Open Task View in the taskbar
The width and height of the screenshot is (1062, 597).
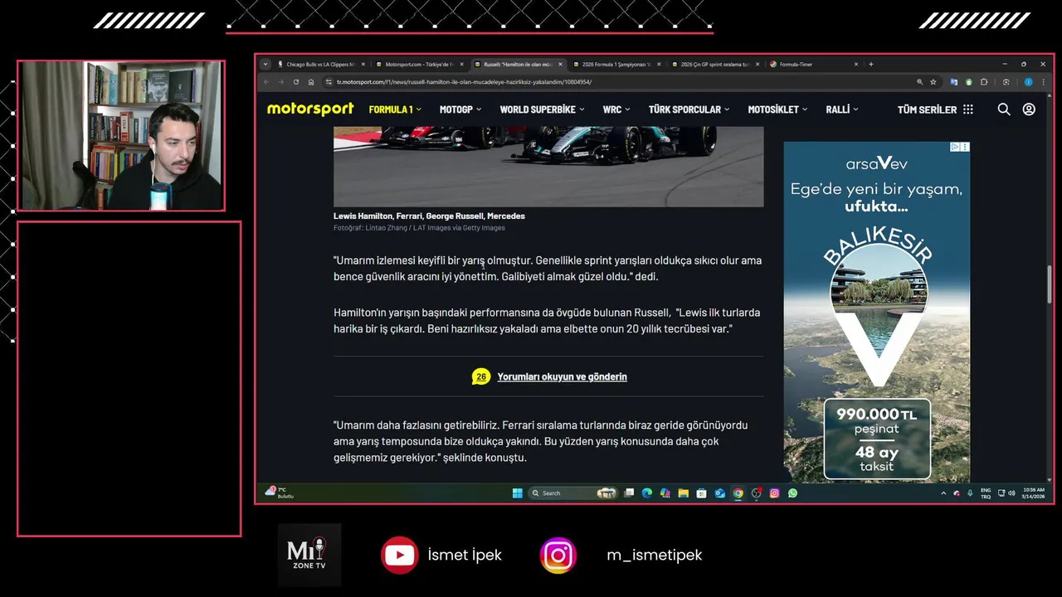(x=630, y=493)
